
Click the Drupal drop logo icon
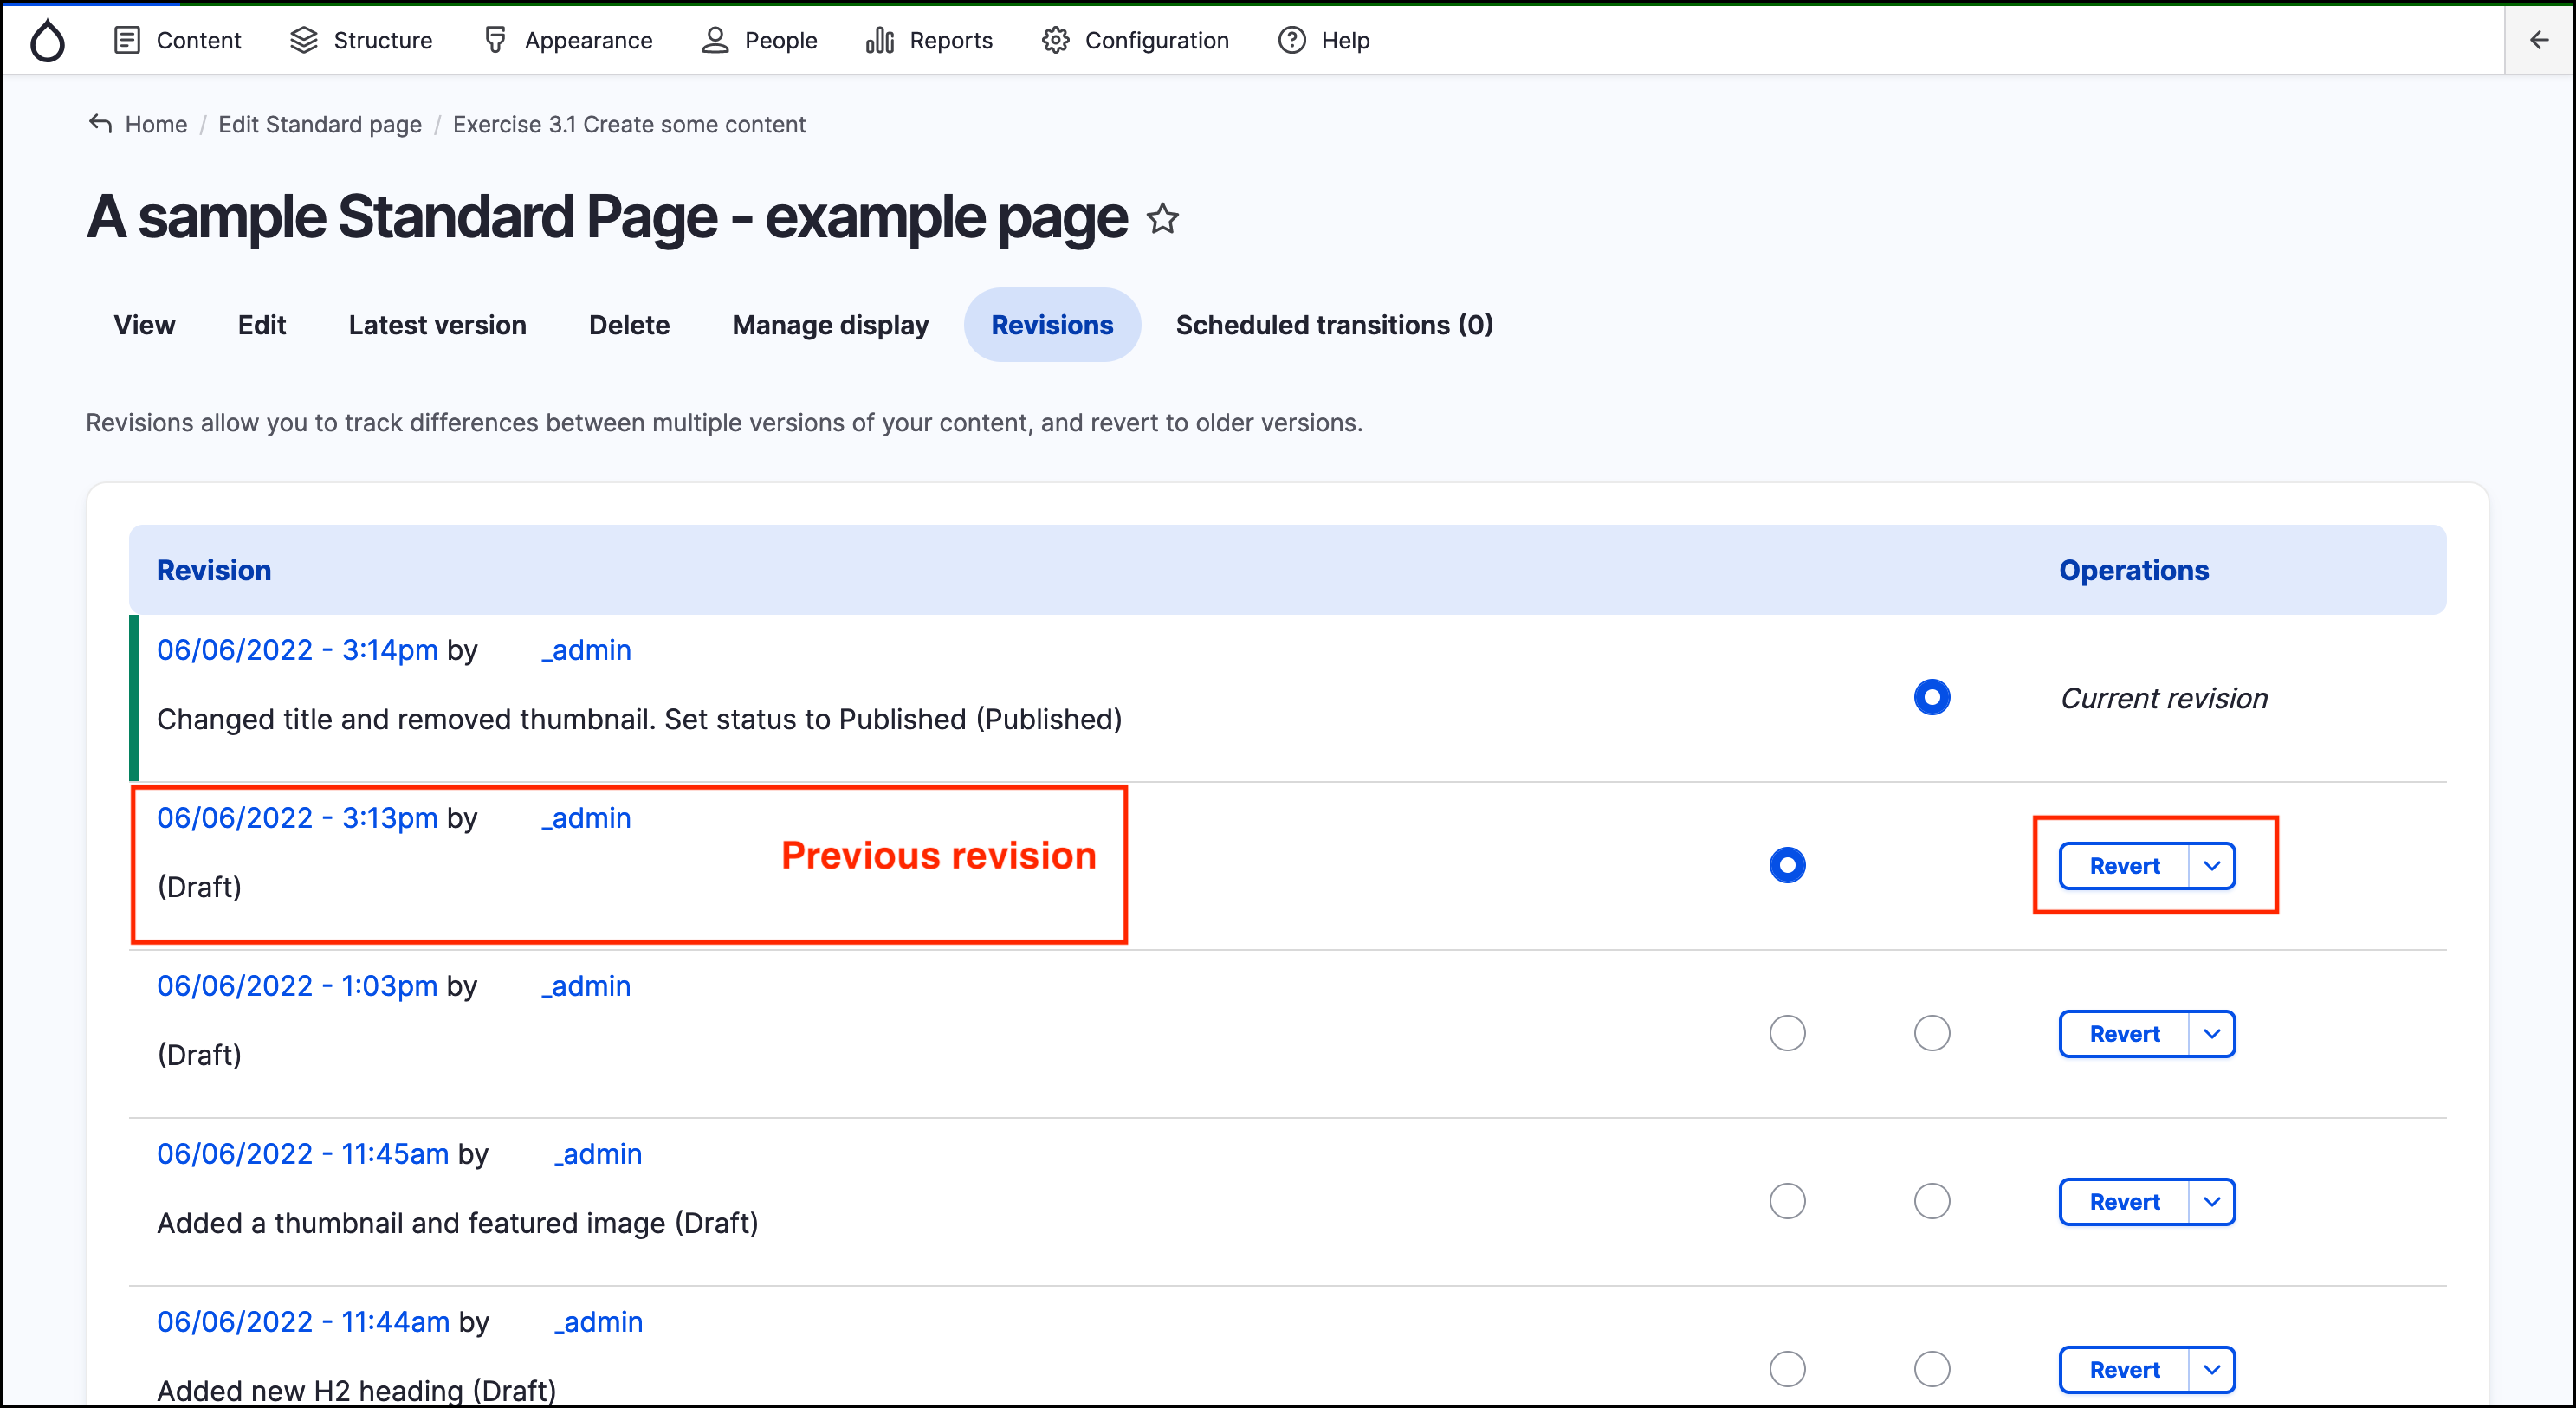47,41
